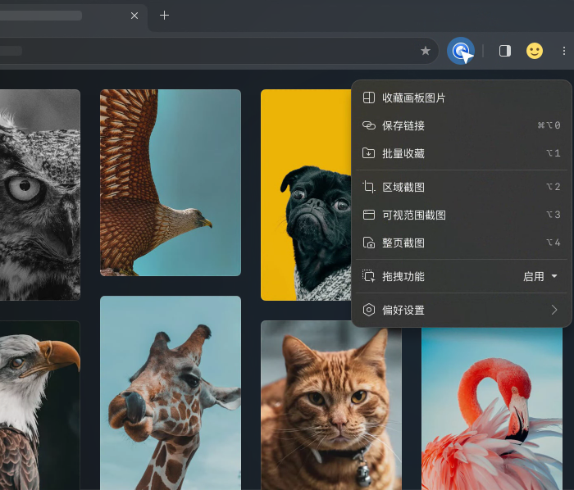Open the flamingo photo thumbnail
Image resolution: width=574 pixels, height=490 pixels.
coord(492,408)
